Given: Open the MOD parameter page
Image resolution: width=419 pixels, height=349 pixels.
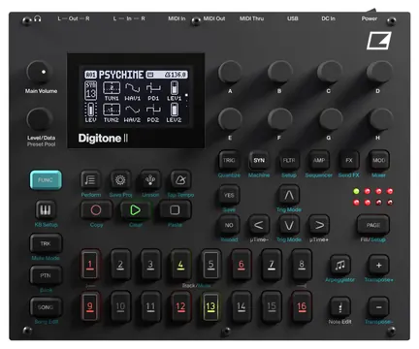Looking at the screenshot, I should pos(379,160).
